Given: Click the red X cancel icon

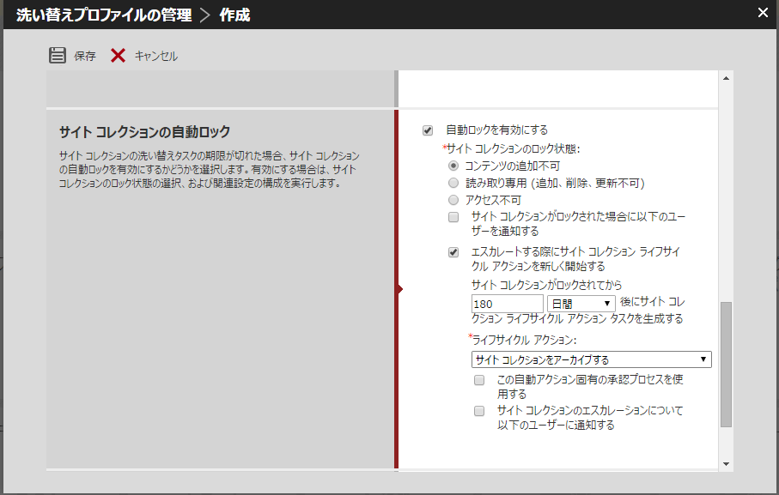Looking at the screenshot, I should click(118, 56).
